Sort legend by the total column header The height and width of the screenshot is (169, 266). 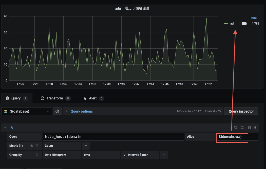tap(254, 18)
